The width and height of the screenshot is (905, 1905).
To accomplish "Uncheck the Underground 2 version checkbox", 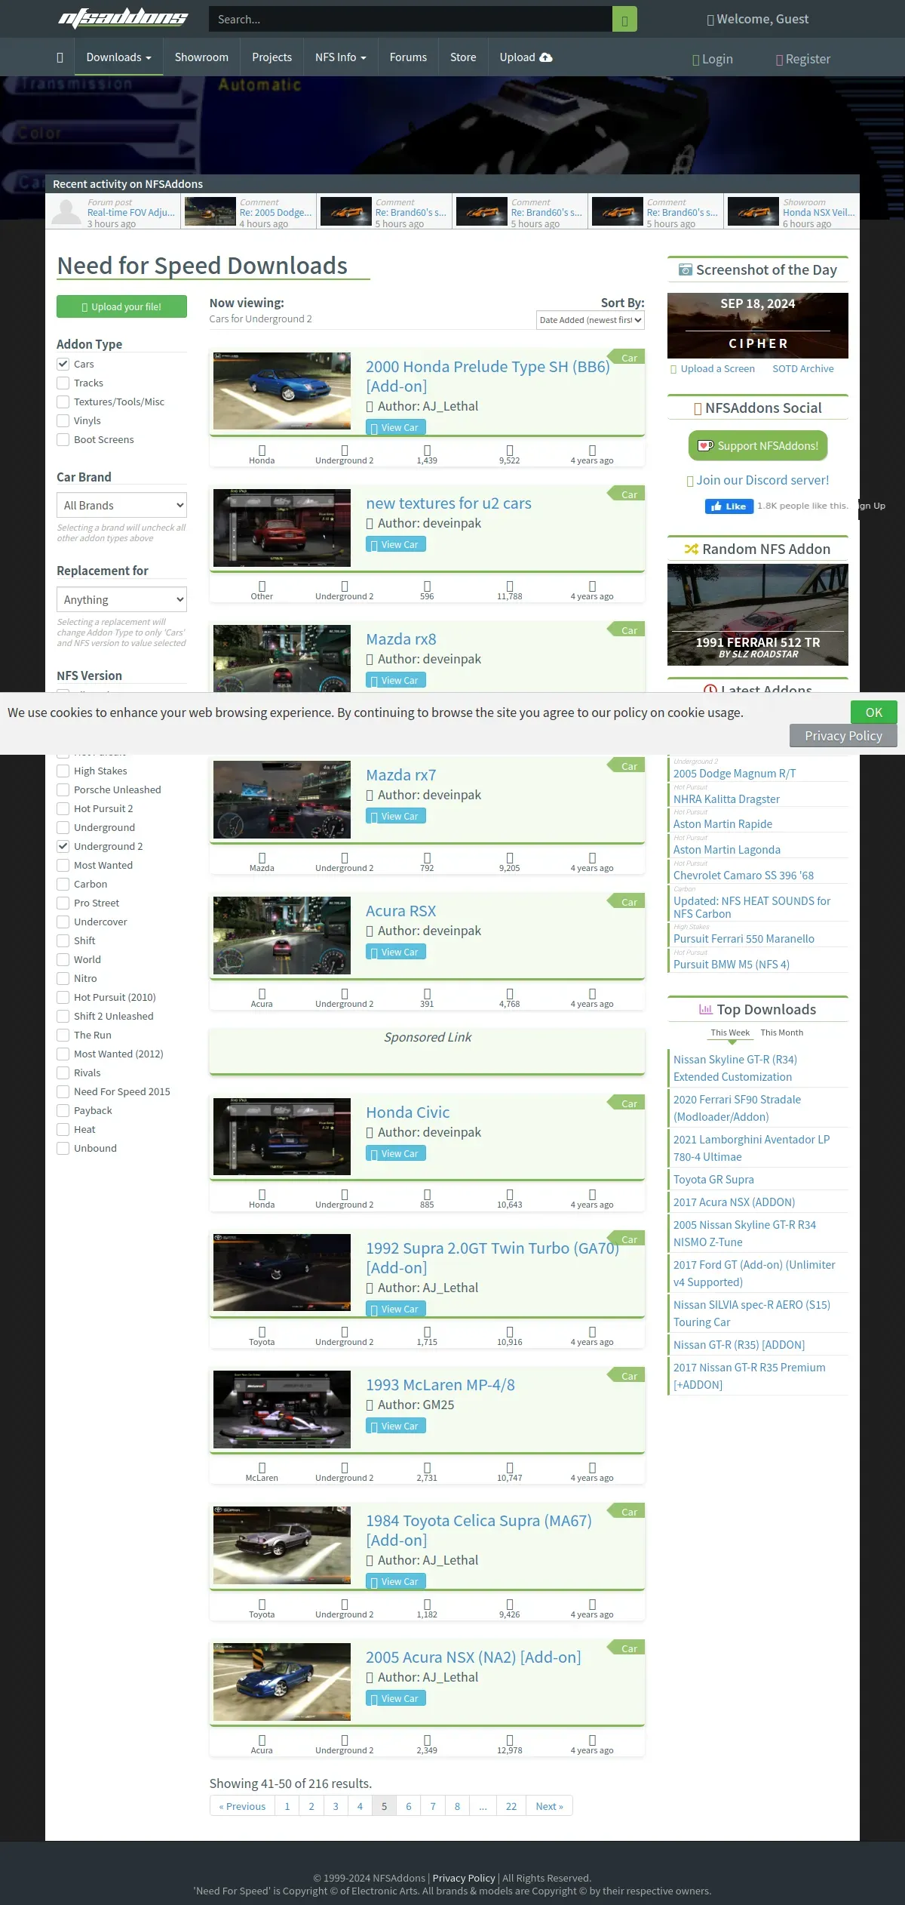I will point(63,846).
